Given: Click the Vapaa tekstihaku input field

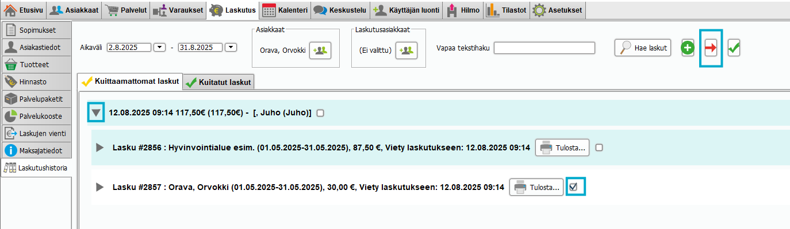Looking at the screenshot, I should click(x=544, y=48).
